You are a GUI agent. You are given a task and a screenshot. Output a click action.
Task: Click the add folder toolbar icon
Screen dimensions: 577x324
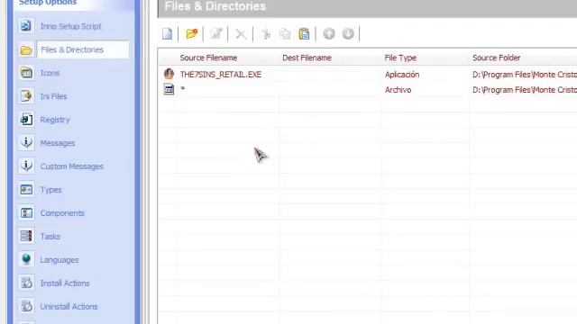coord(192,34)
